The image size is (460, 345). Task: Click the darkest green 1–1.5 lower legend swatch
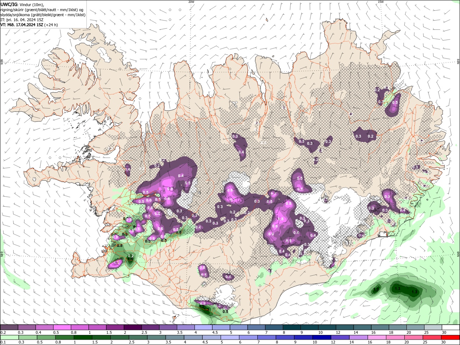[83, 337]
